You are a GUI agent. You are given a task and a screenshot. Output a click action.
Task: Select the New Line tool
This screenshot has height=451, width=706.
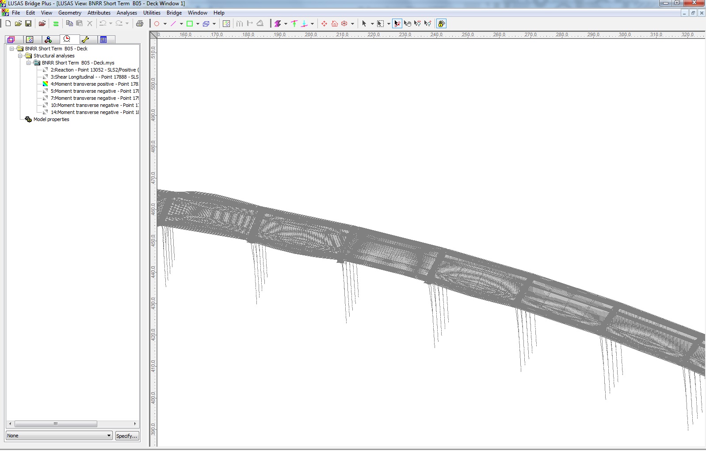(173, 24)
